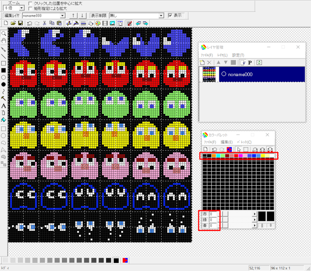Click the blue (青) slider right arrow
Viewport: 311px width, 271px height.
click(x=255, y=226)
